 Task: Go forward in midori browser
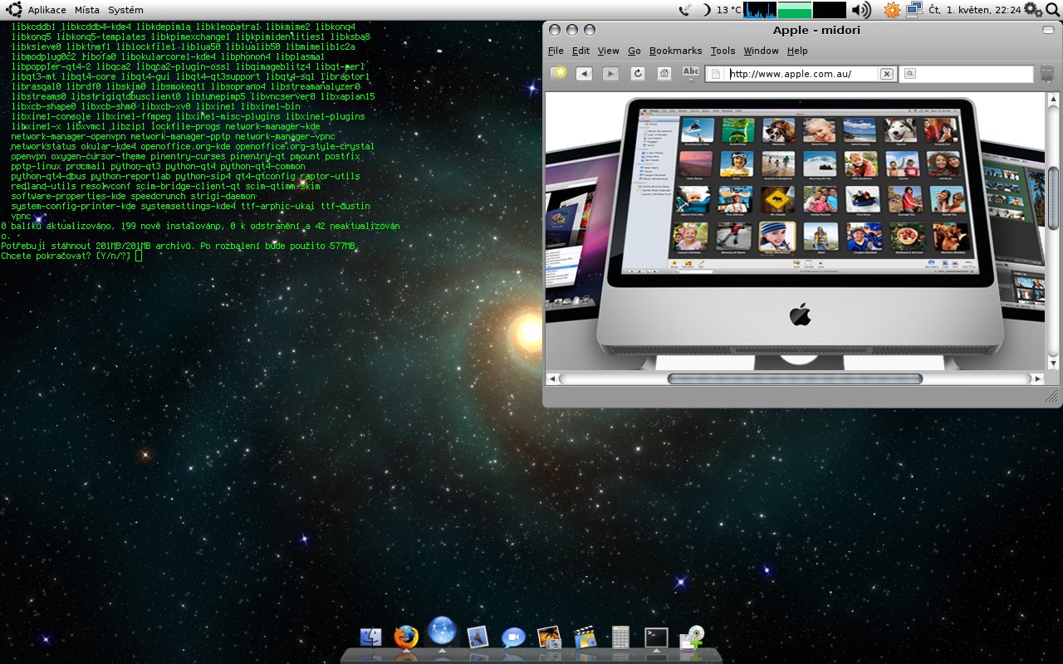click(x=610, y=74)
